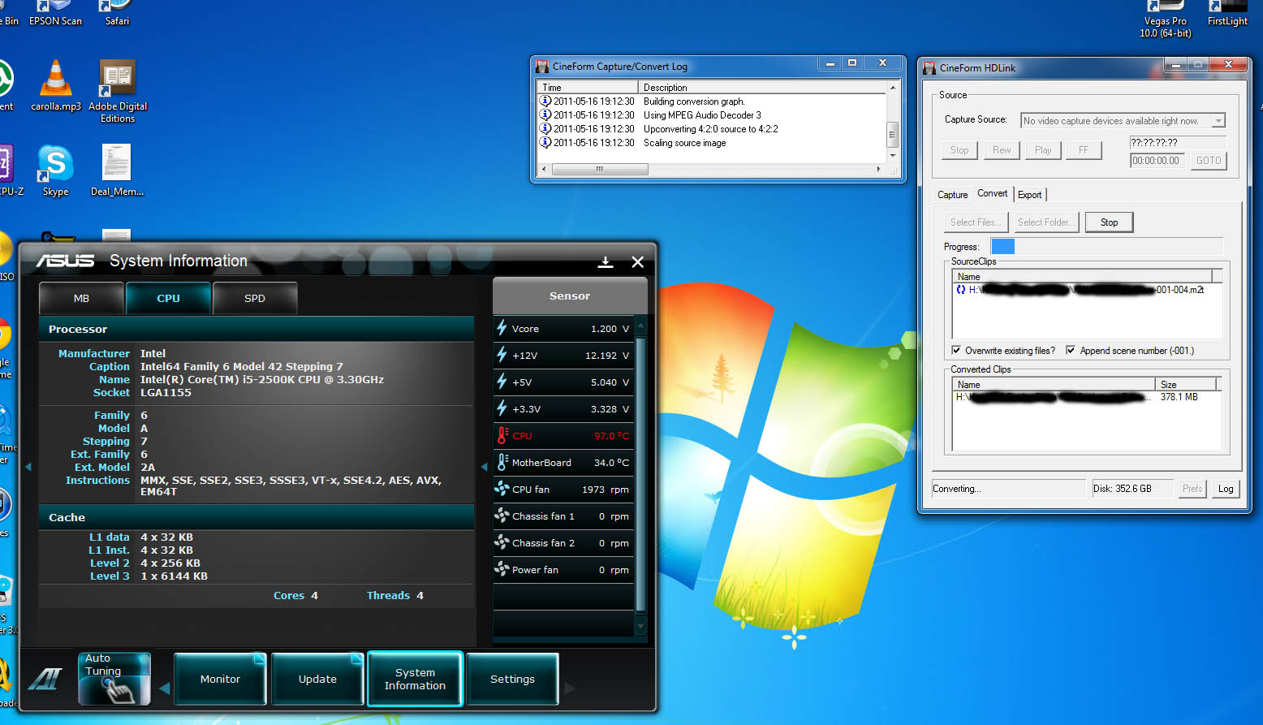The width and height of the screenshot is (1263, 725).
Task: Click the Power fan icon
Action: (502, 570)
